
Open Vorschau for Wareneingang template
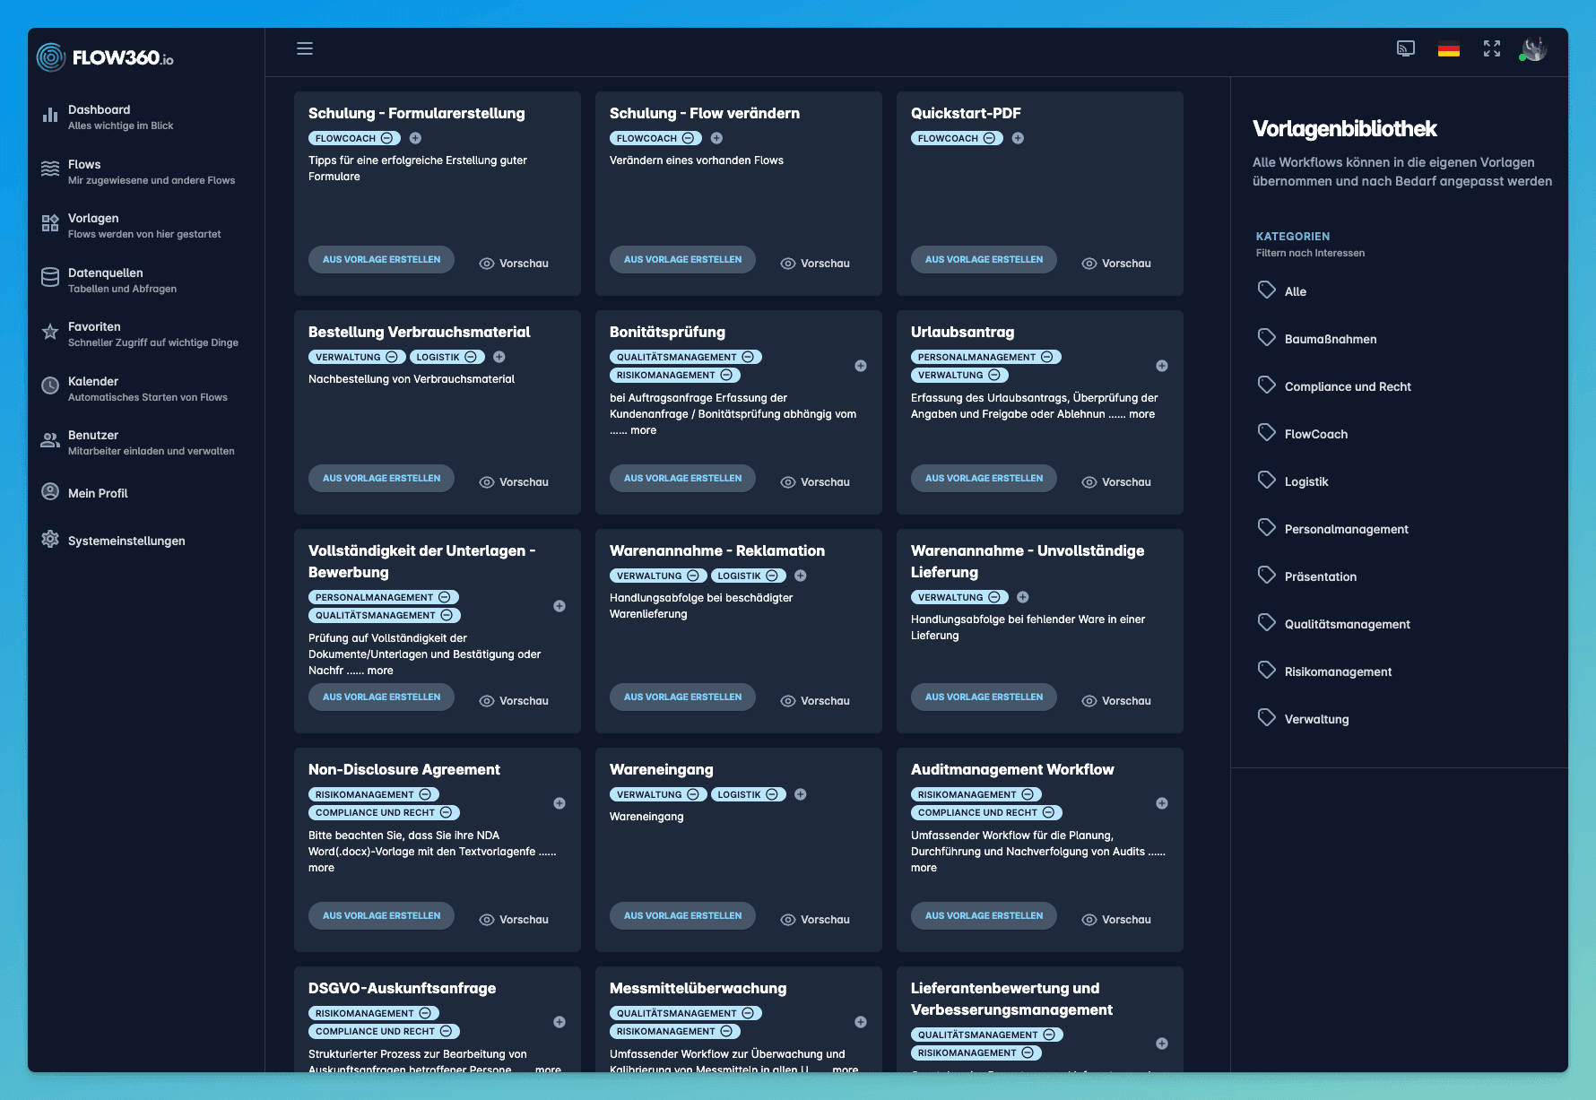coord(815,919)
